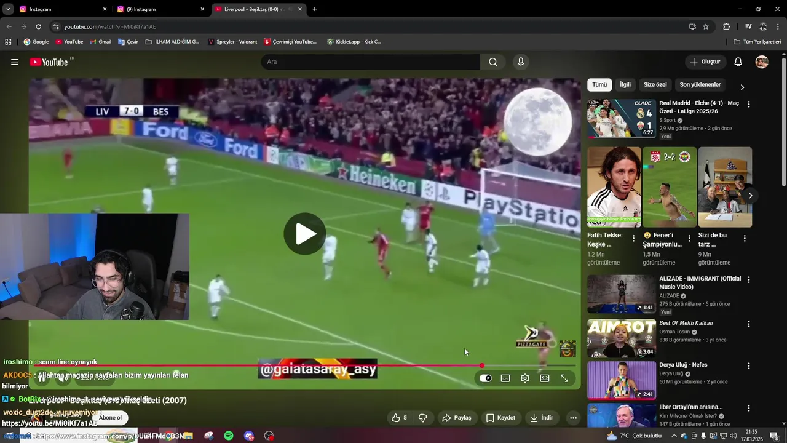The width and height of the screenshot is (787, 443).
Task: Open the account avatar menu
Action: 762,62
